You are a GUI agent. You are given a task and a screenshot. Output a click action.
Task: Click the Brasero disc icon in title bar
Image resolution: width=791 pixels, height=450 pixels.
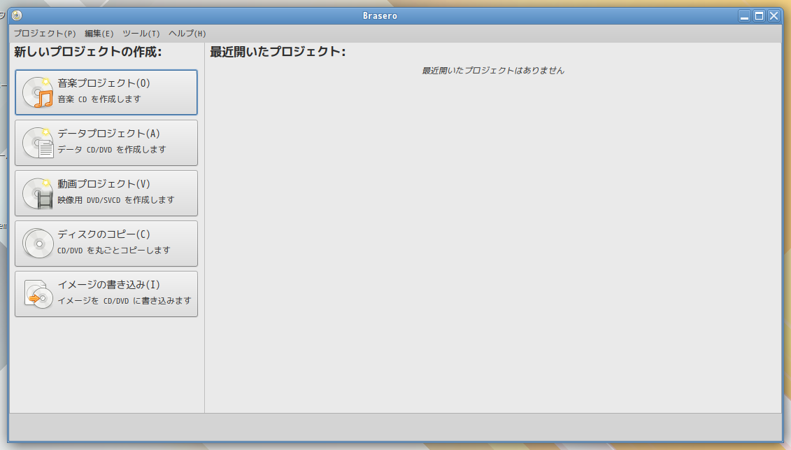tap(17, 15)
